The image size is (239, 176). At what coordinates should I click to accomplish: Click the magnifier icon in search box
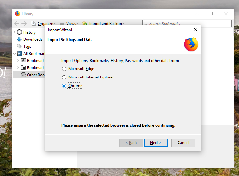point(146,23)
